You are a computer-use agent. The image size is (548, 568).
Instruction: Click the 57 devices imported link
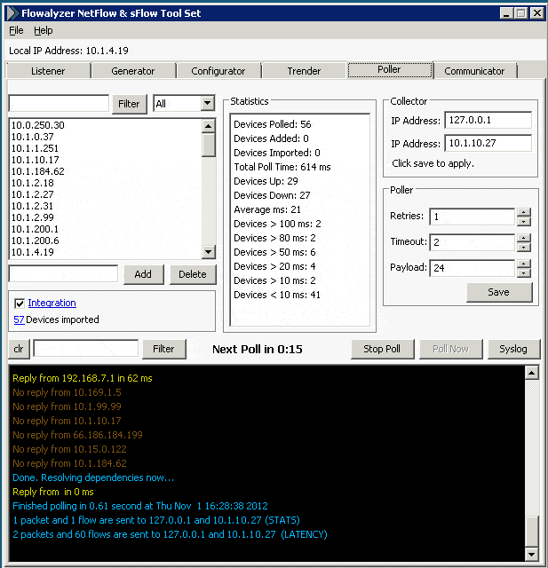point(19,319)
